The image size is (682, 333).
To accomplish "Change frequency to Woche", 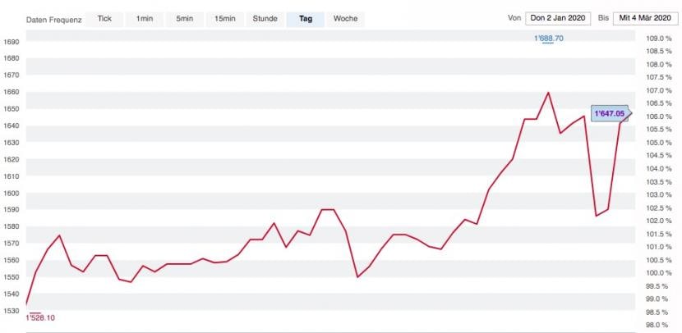I will 345,19.
